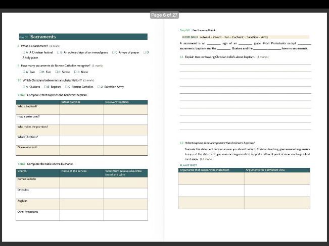Click the 'Orthodox' row label

point(23,190)
